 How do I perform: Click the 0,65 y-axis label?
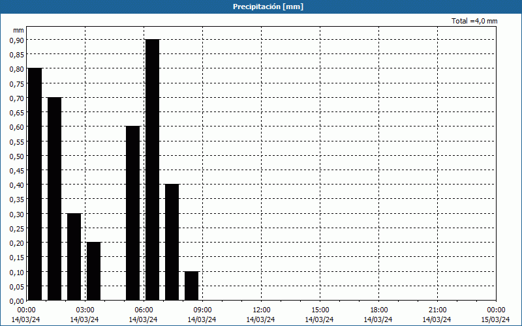(16, 112)
